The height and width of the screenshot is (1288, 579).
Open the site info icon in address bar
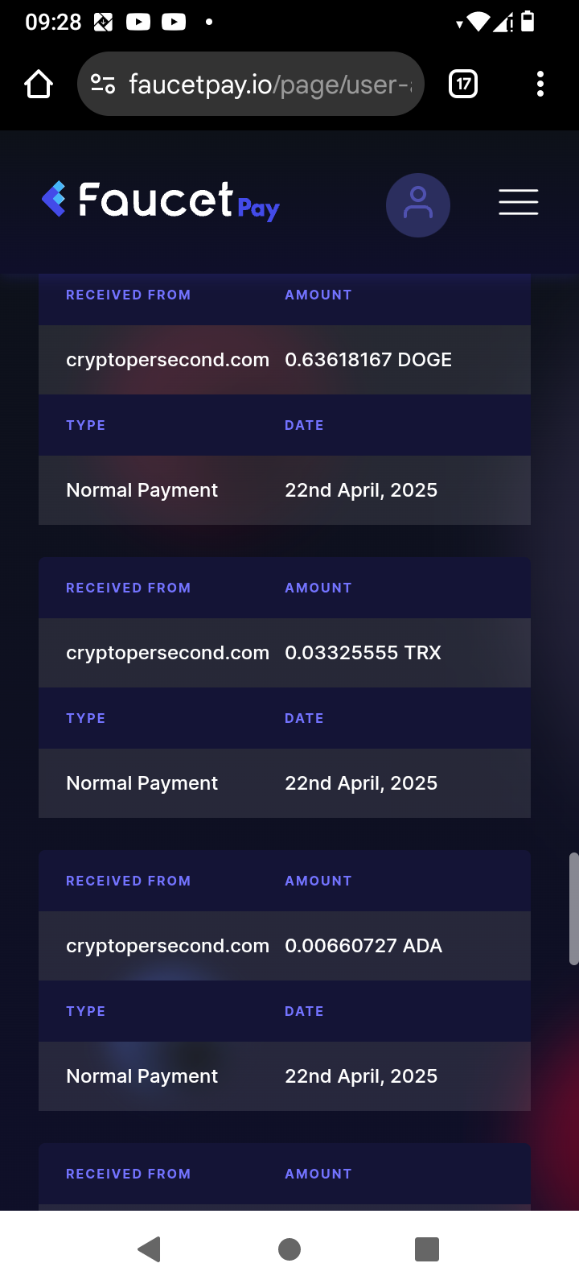tap(103, 84)
